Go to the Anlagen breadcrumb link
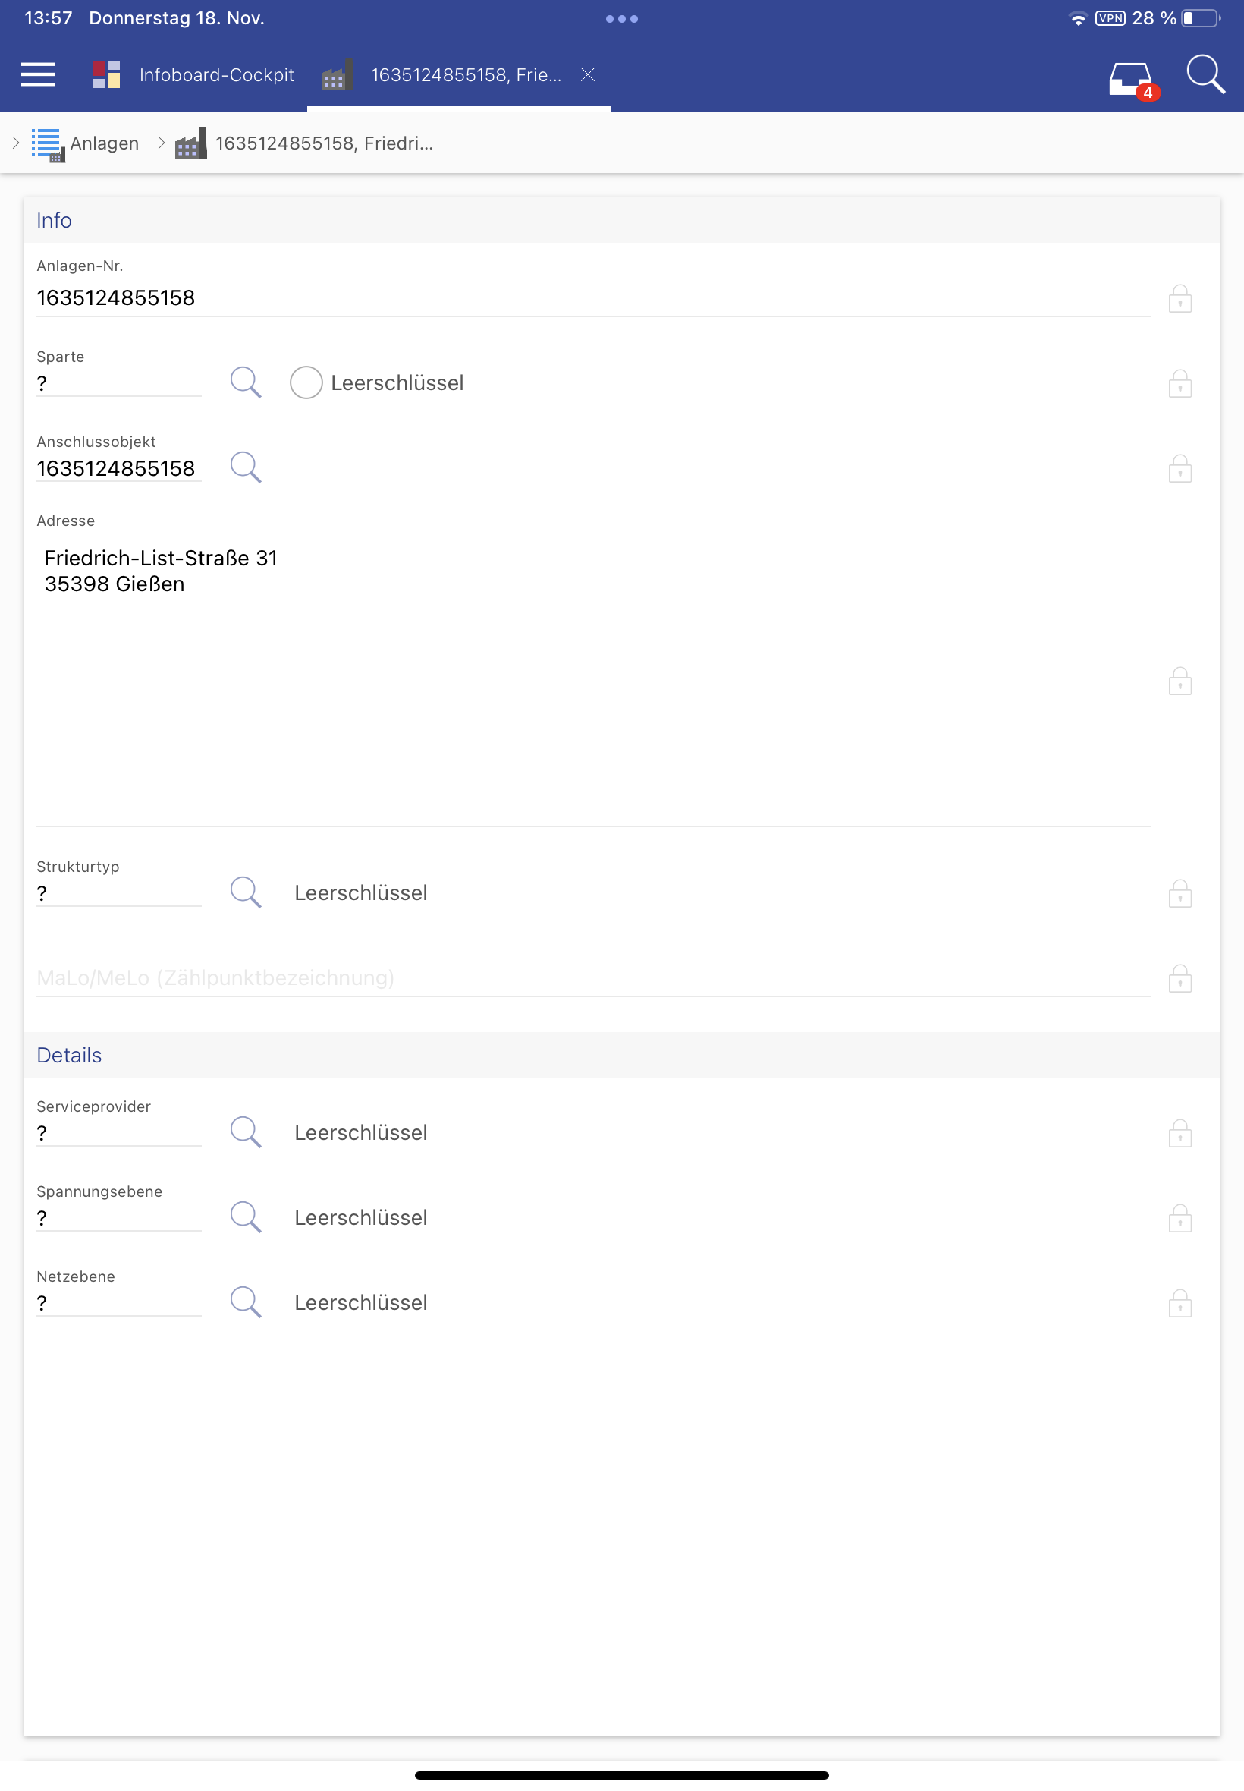The image size is (1244, 1791). [105, 143]
